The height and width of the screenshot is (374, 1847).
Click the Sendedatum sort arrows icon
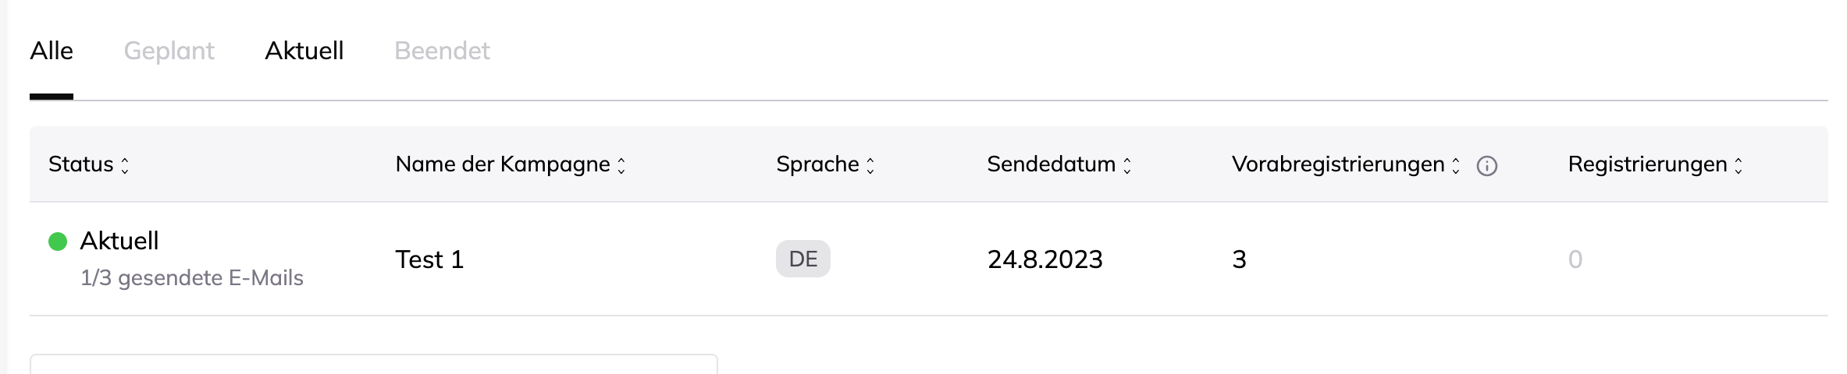(1127, 165)
